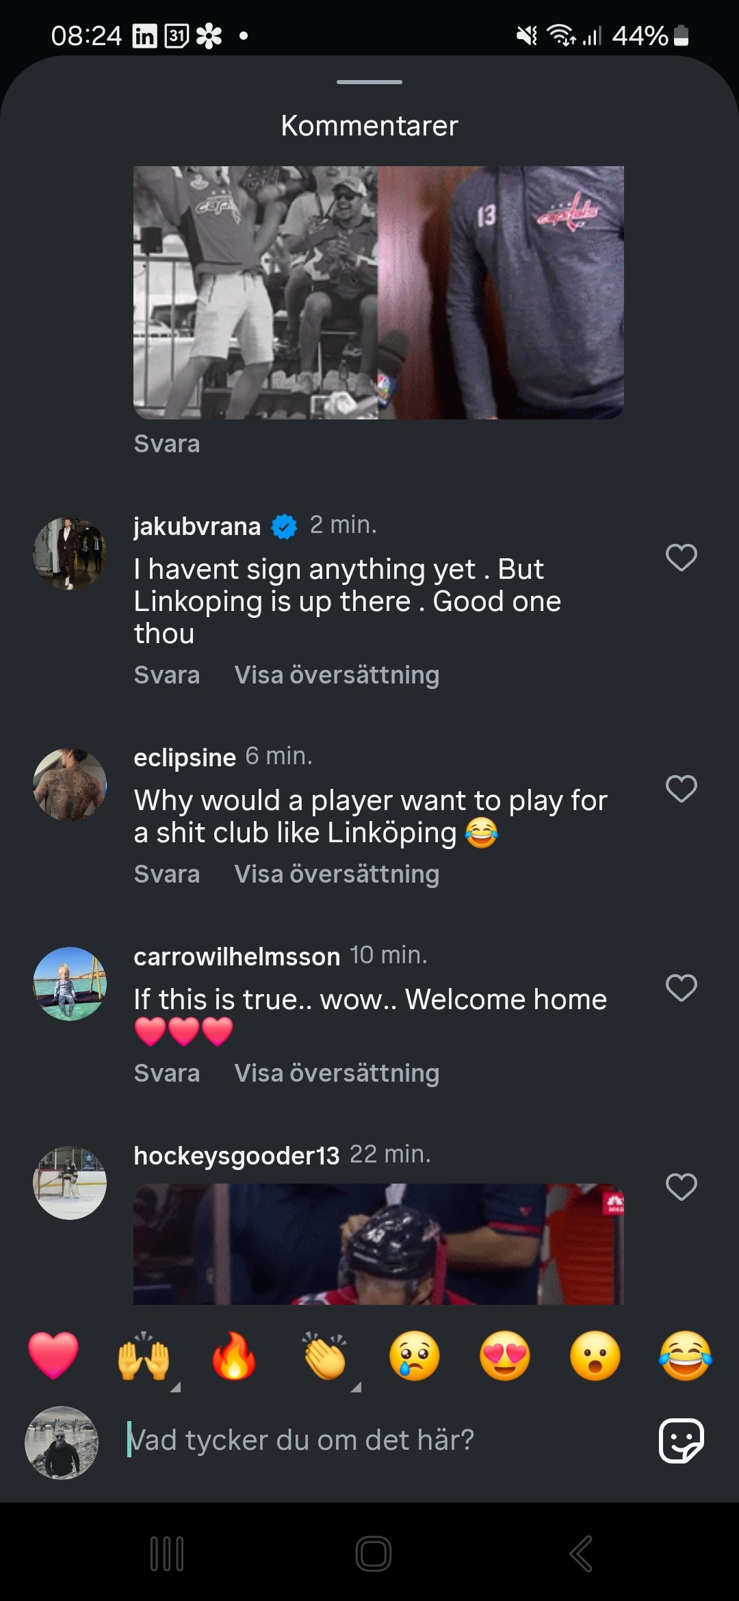Toggle like on carrowilhelmsson's comment
This screenshot has height=1601, width=739.
tap(681, 988)
